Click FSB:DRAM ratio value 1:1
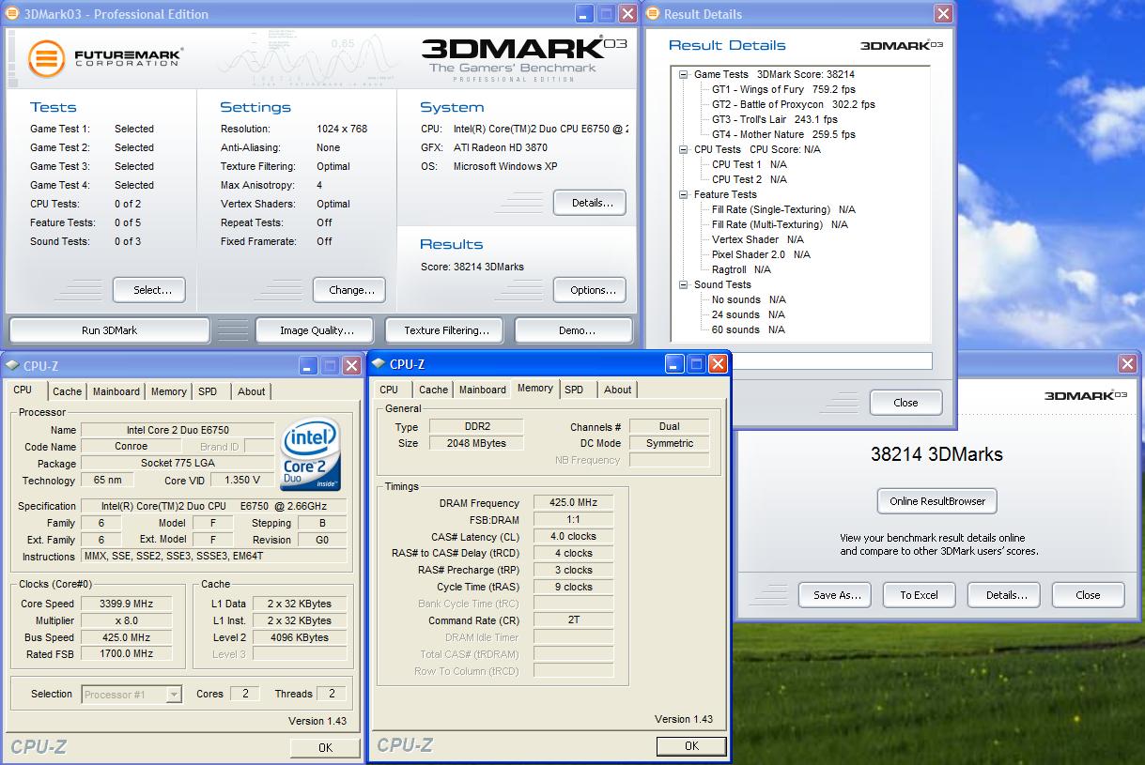Image resolution: width=1145 pixels, height=765 pixels. click(x=573, y=520)
